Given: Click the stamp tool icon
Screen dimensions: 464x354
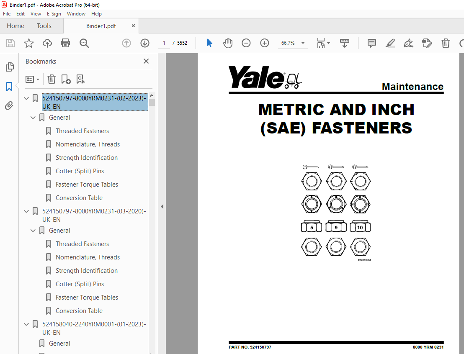Looking at the screenshot, I should click(427, 43).
